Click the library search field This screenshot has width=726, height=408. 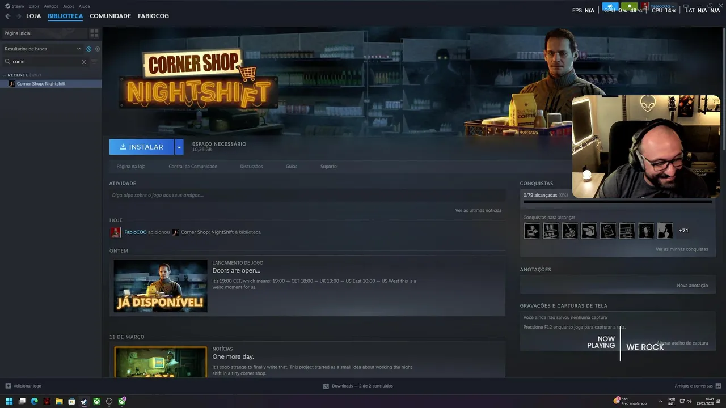(x=47, y=62)
